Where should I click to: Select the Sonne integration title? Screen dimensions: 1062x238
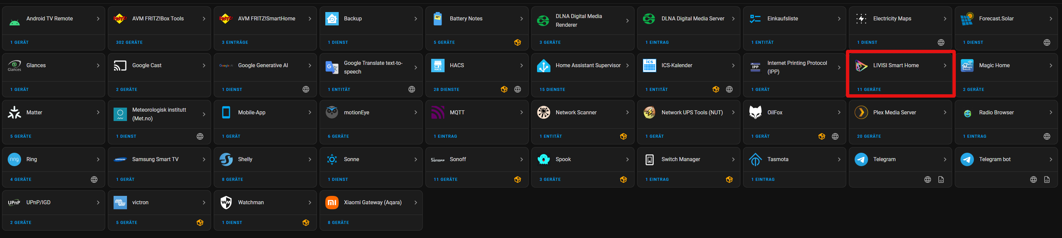[x=351, y=159]
